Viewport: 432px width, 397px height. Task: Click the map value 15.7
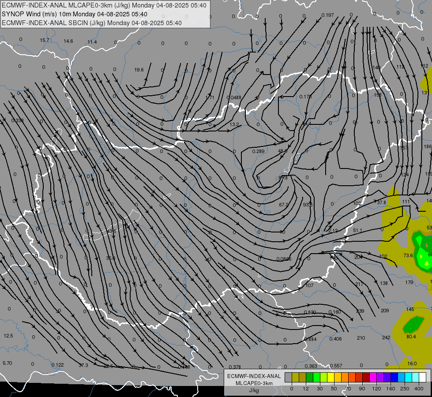click(x=45, y=40)
